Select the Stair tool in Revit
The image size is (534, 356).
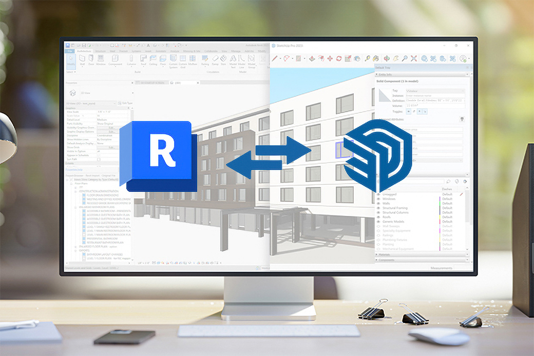pyautogui.click(x=223, y=59)
